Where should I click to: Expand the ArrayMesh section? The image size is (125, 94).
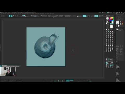point(117,63)
